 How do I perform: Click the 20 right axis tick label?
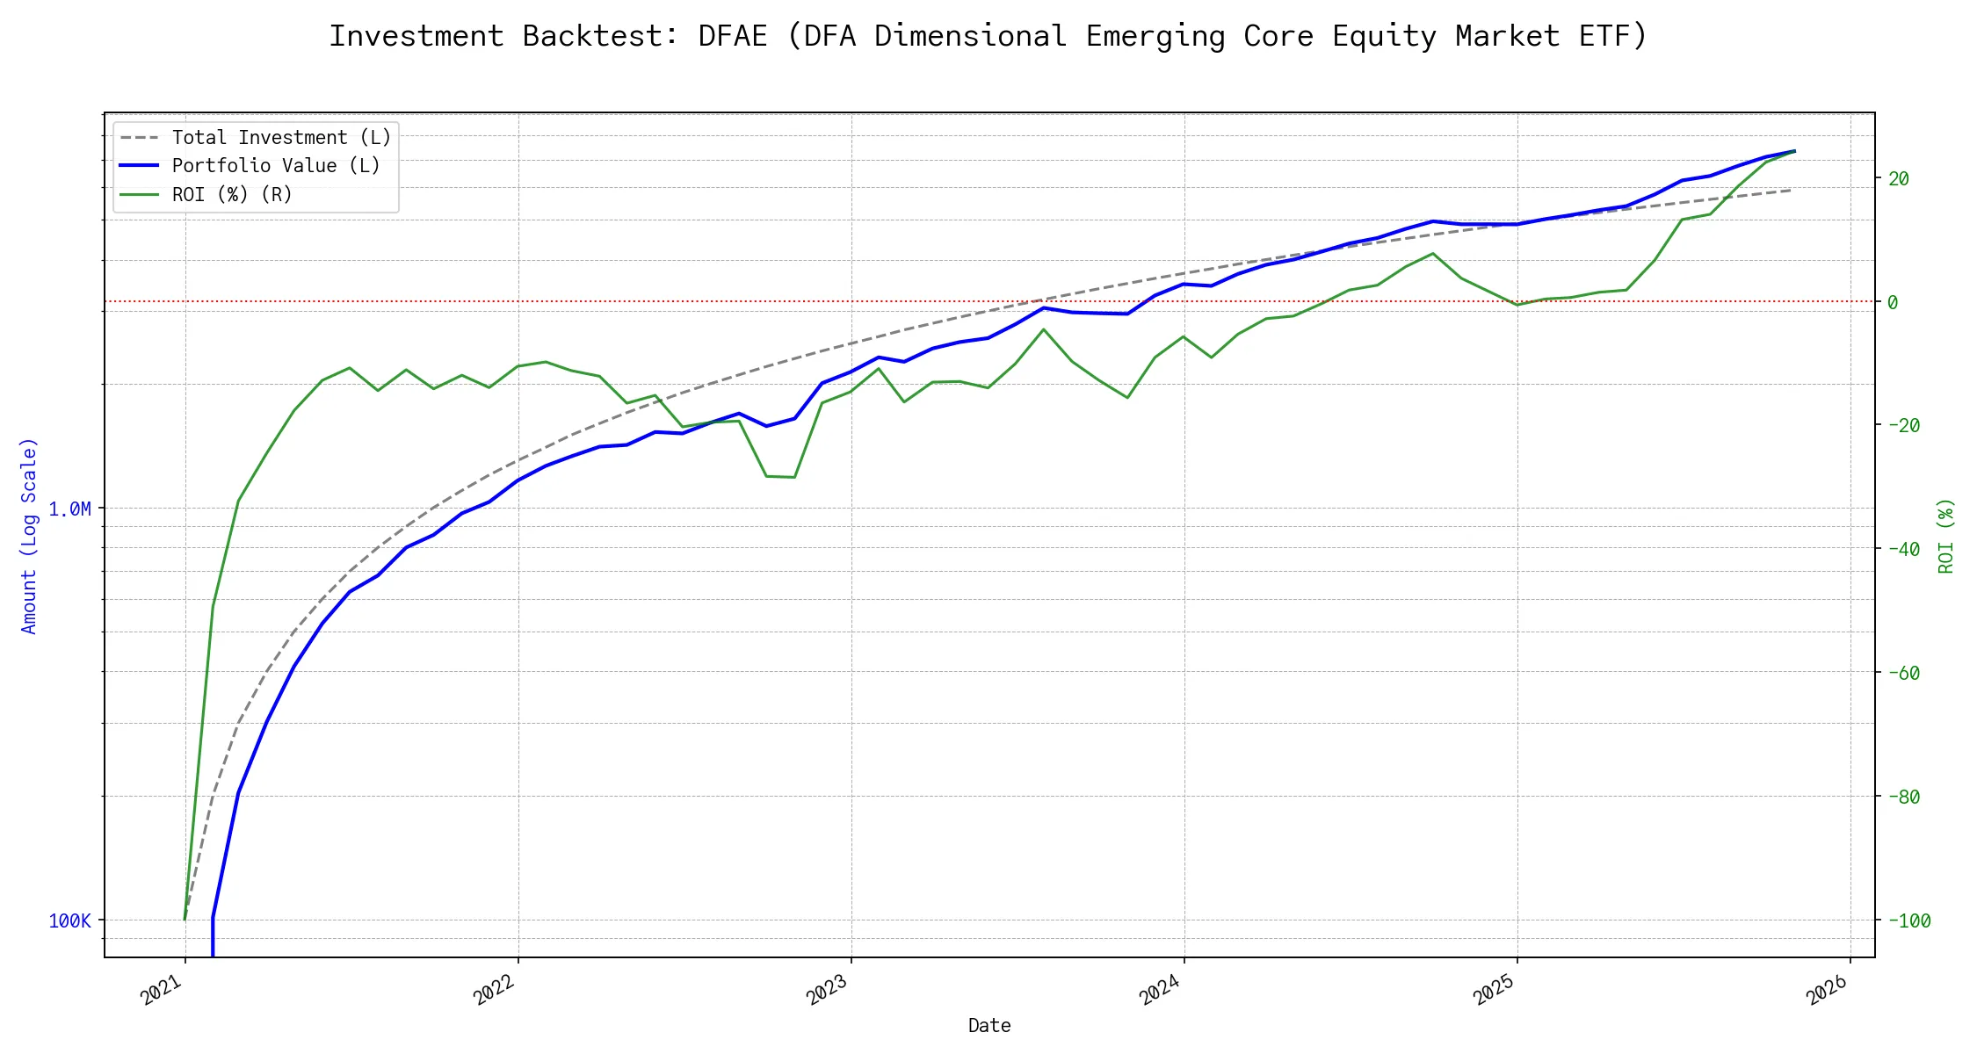(x=1899, y=179)
